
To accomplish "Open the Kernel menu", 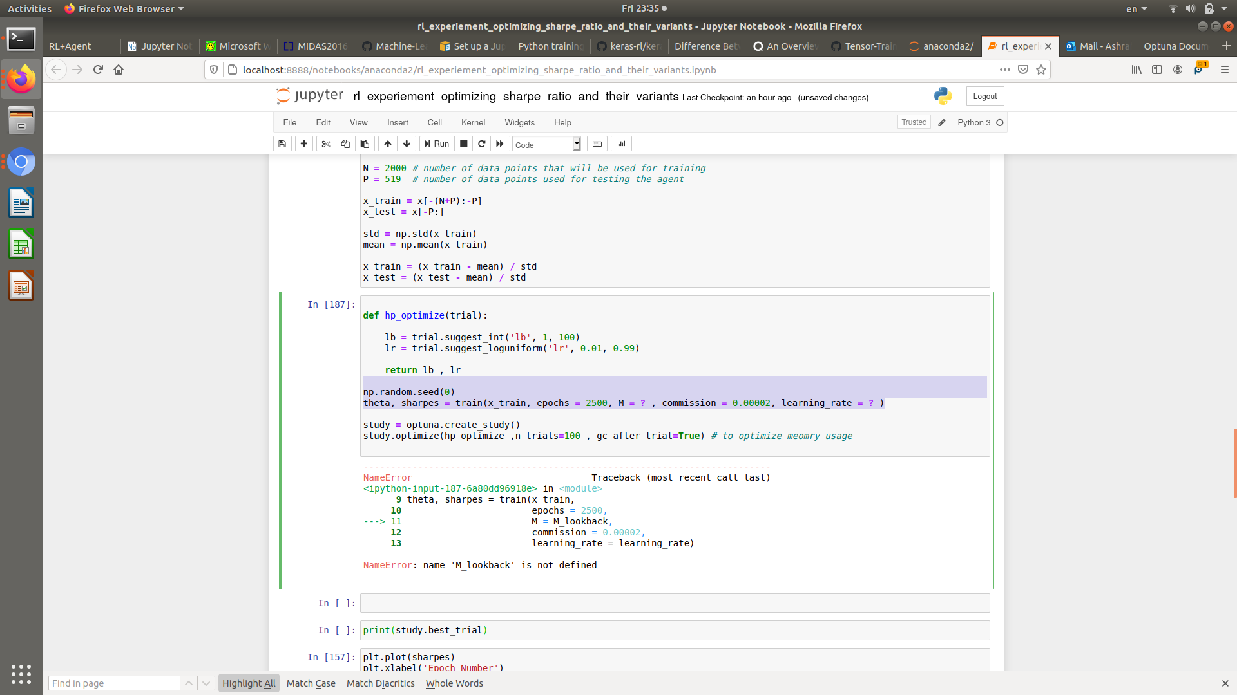I will (x=473, y=122).
